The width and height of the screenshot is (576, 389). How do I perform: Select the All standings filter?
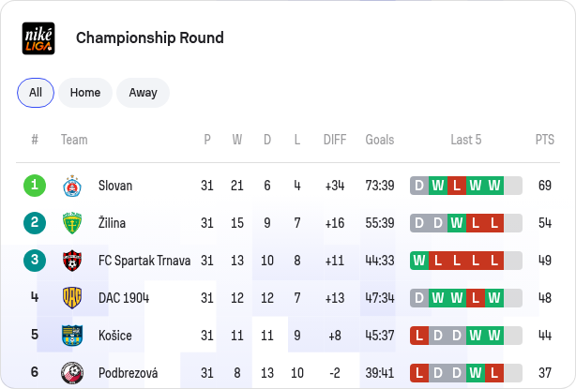[36, 93]
